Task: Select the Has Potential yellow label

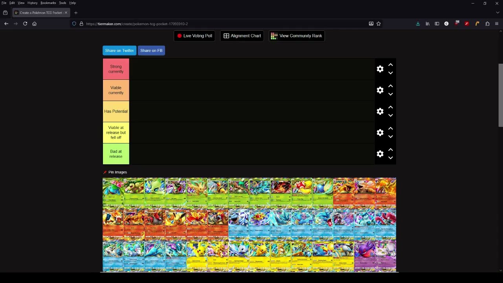Action: click(116, 111)
